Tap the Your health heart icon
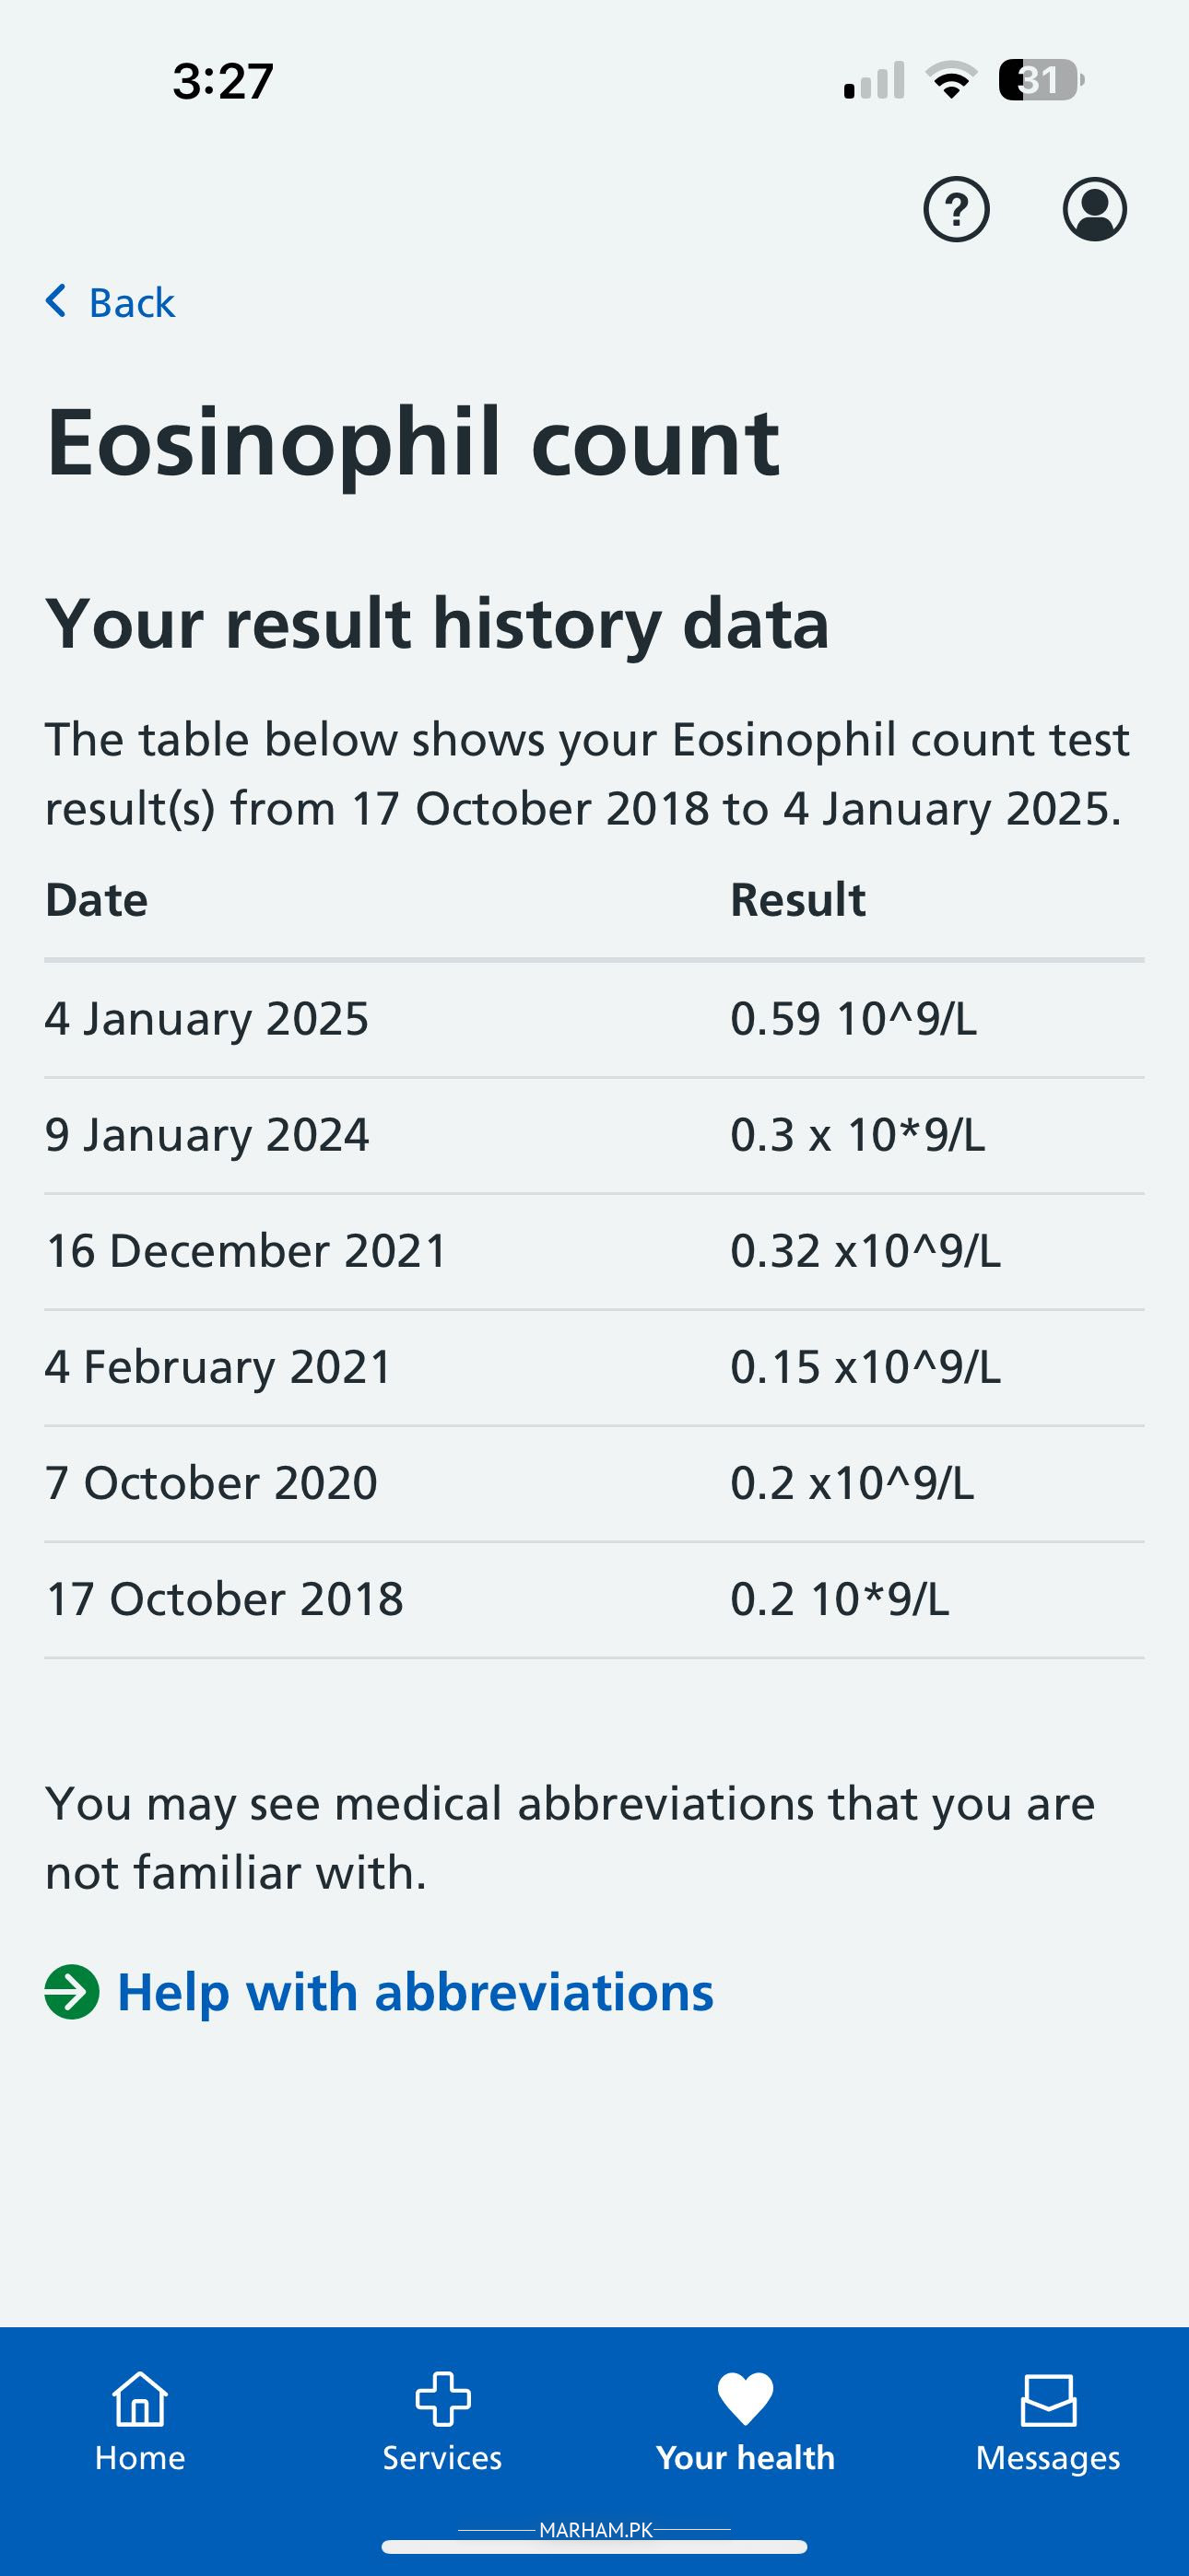 click(746, 2398)
